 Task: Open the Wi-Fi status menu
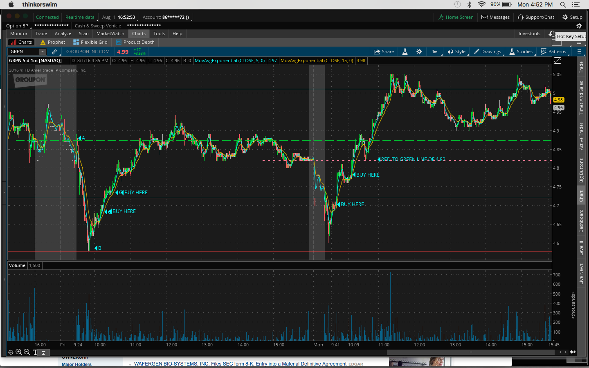pos(481,4)
